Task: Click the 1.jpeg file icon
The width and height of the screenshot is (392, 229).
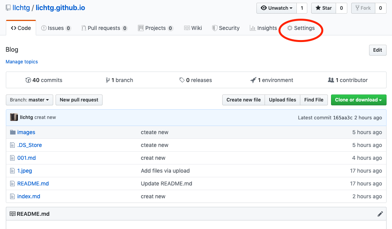Action: 12,171
